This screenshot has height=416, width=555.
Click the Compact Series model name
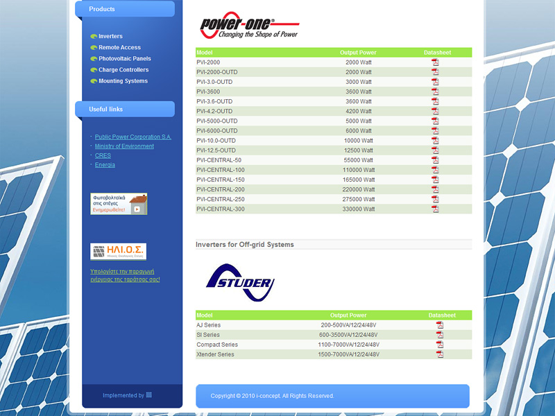click(x=217, y=345)
